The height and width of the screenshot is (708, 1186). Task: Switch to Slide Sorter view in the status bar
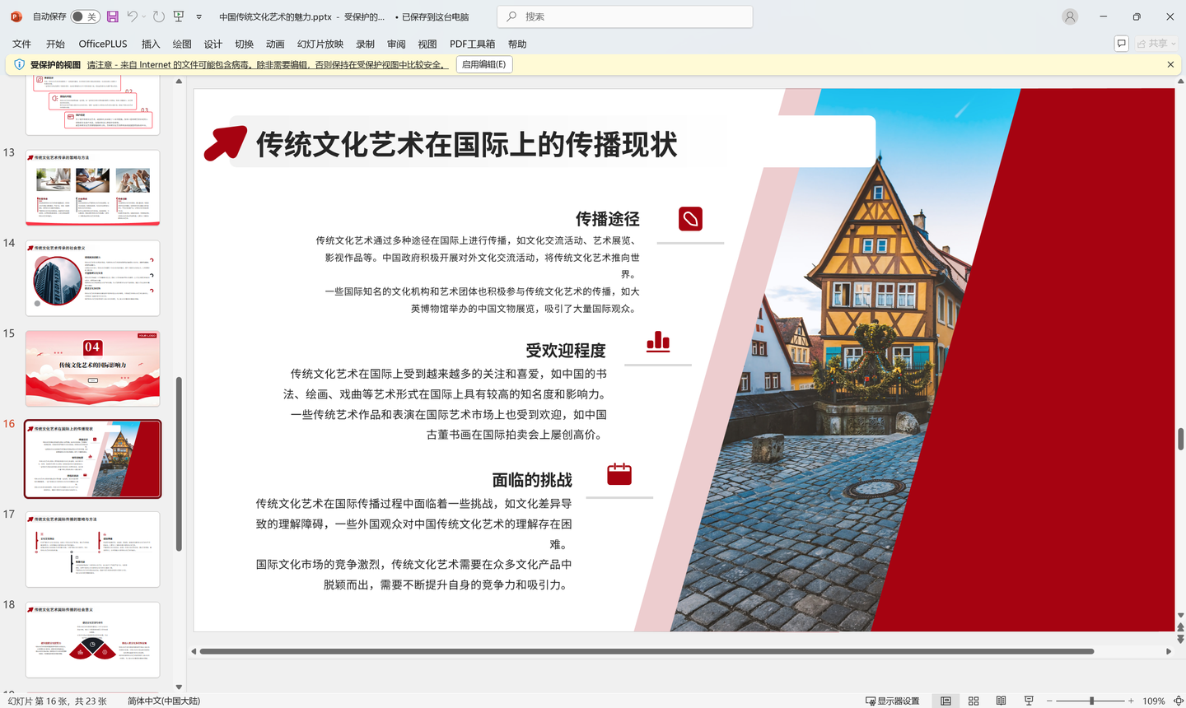[973, 700]
